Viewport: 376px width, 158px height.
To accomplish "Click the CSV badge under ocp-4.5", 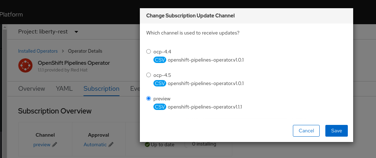I will [x=160, y=83].
